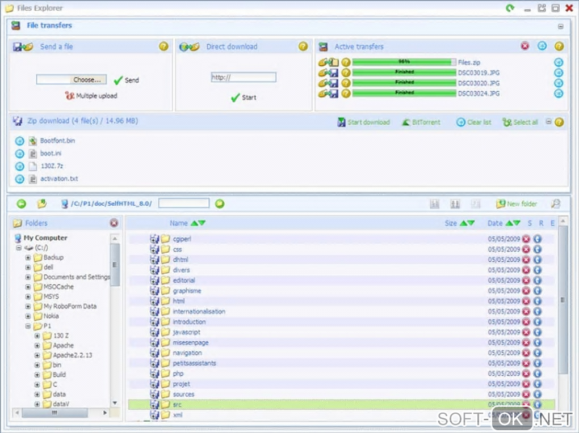This screenshot has width=579, height=433.
Task: Click the red delete icon in cgiperl row
Action: click(526, 239)
